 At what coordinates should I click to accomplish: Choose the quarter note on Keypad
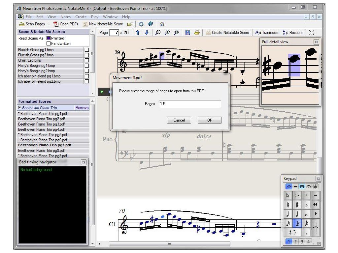288,214
